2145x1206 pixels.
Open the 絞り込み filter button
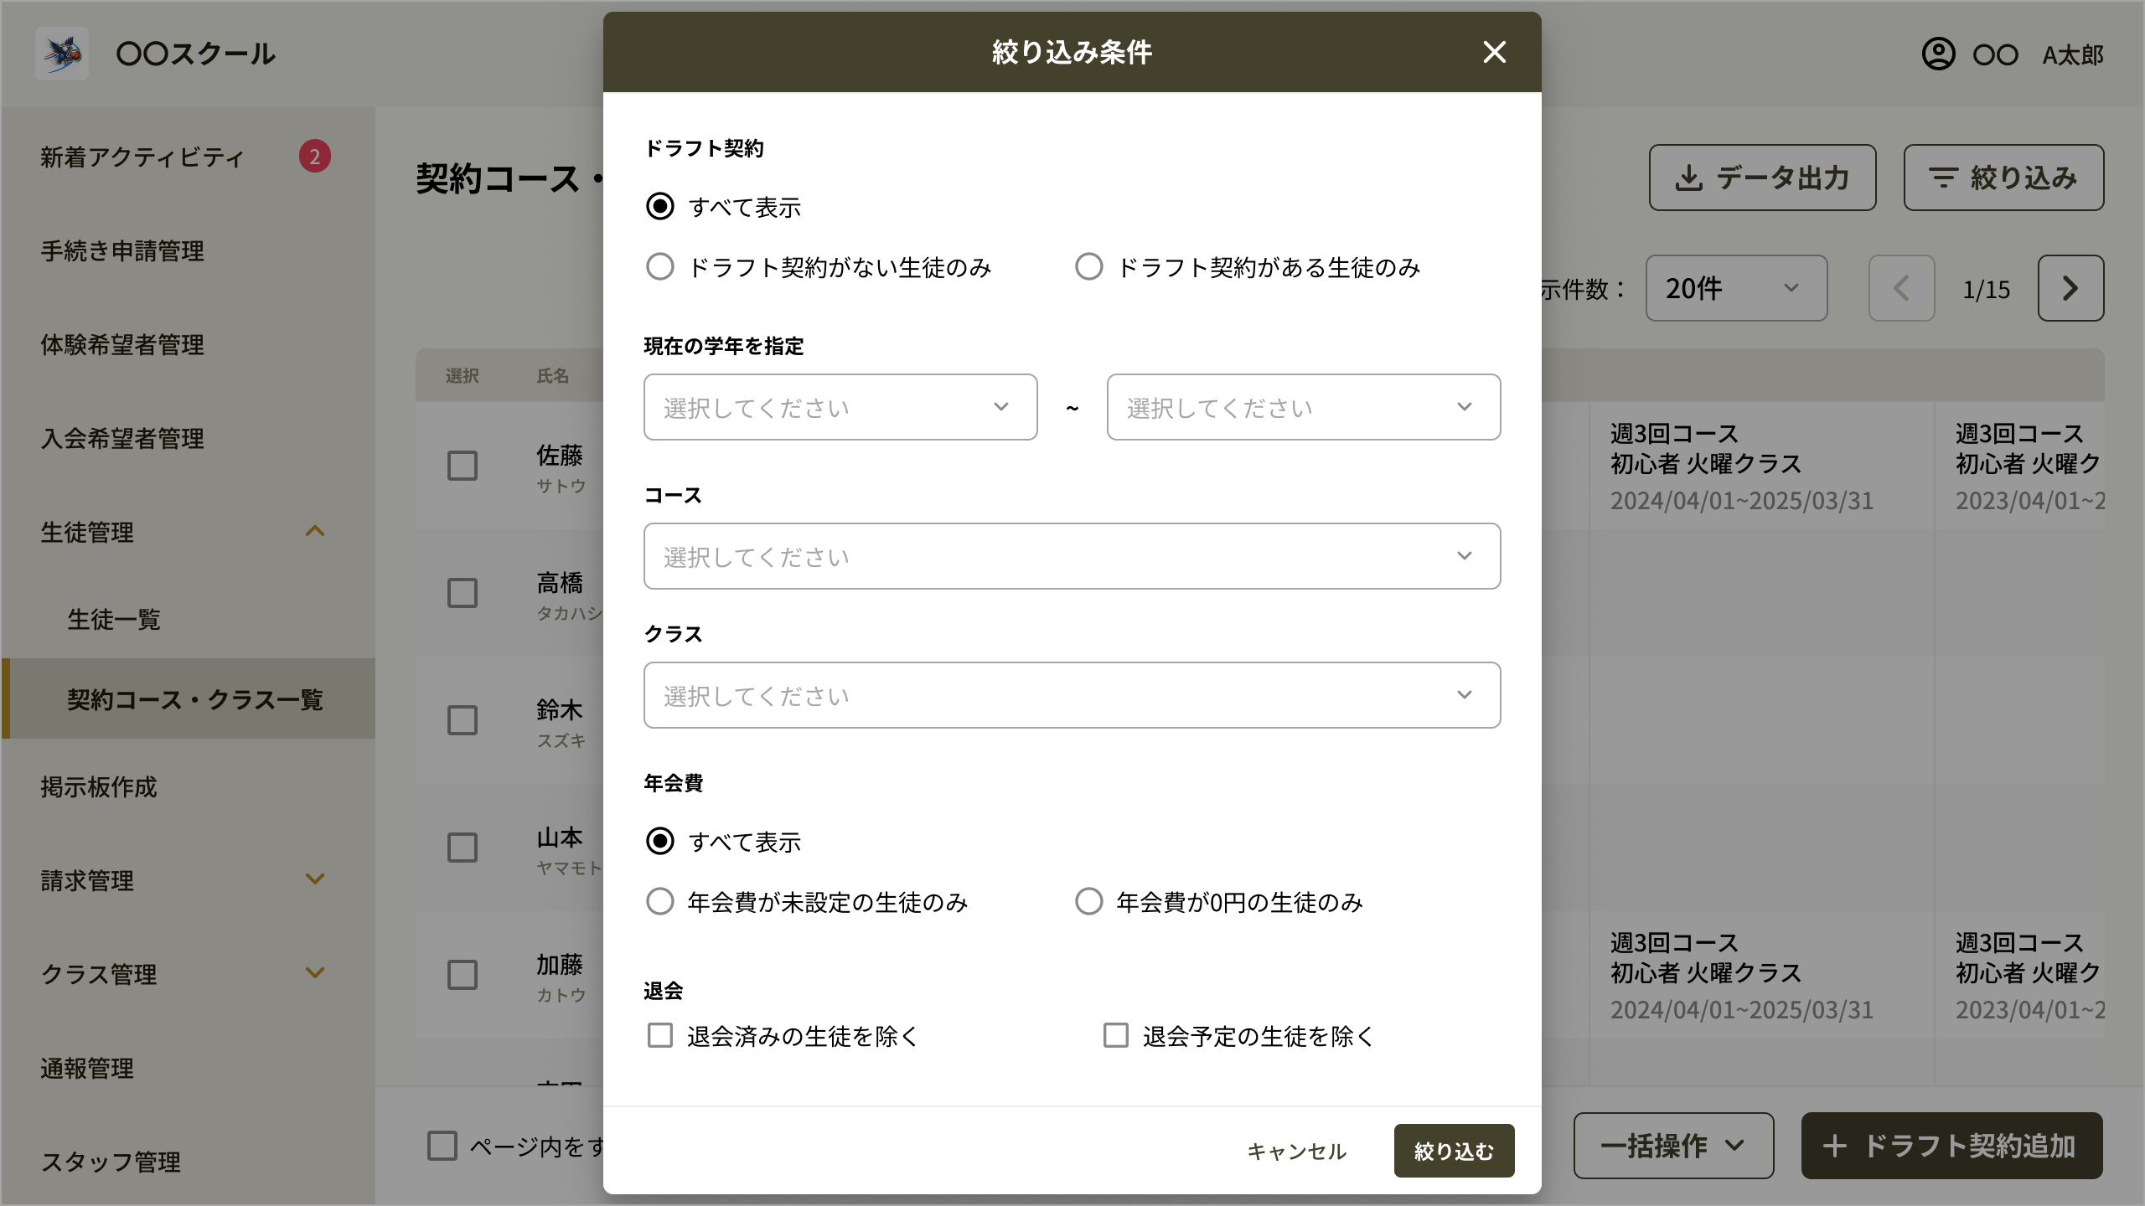pyautogui.click(x=2003, y=178)
